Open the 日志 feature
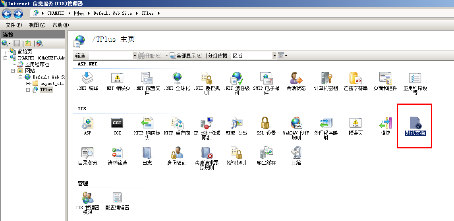The height and width of the screenshot is (221, 454). click(x=147, y=156)
